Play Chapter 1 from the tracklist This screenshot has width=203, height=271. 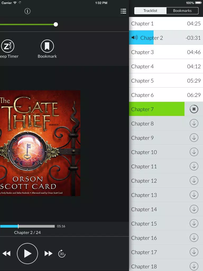click(166, 24)
